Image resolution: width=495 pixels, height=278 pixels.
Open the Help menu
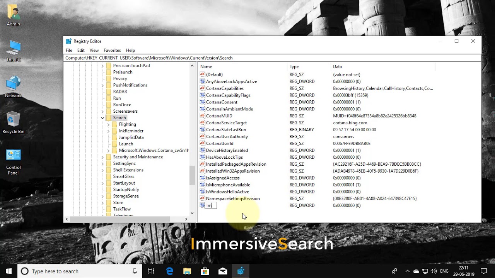coord(130,50)
